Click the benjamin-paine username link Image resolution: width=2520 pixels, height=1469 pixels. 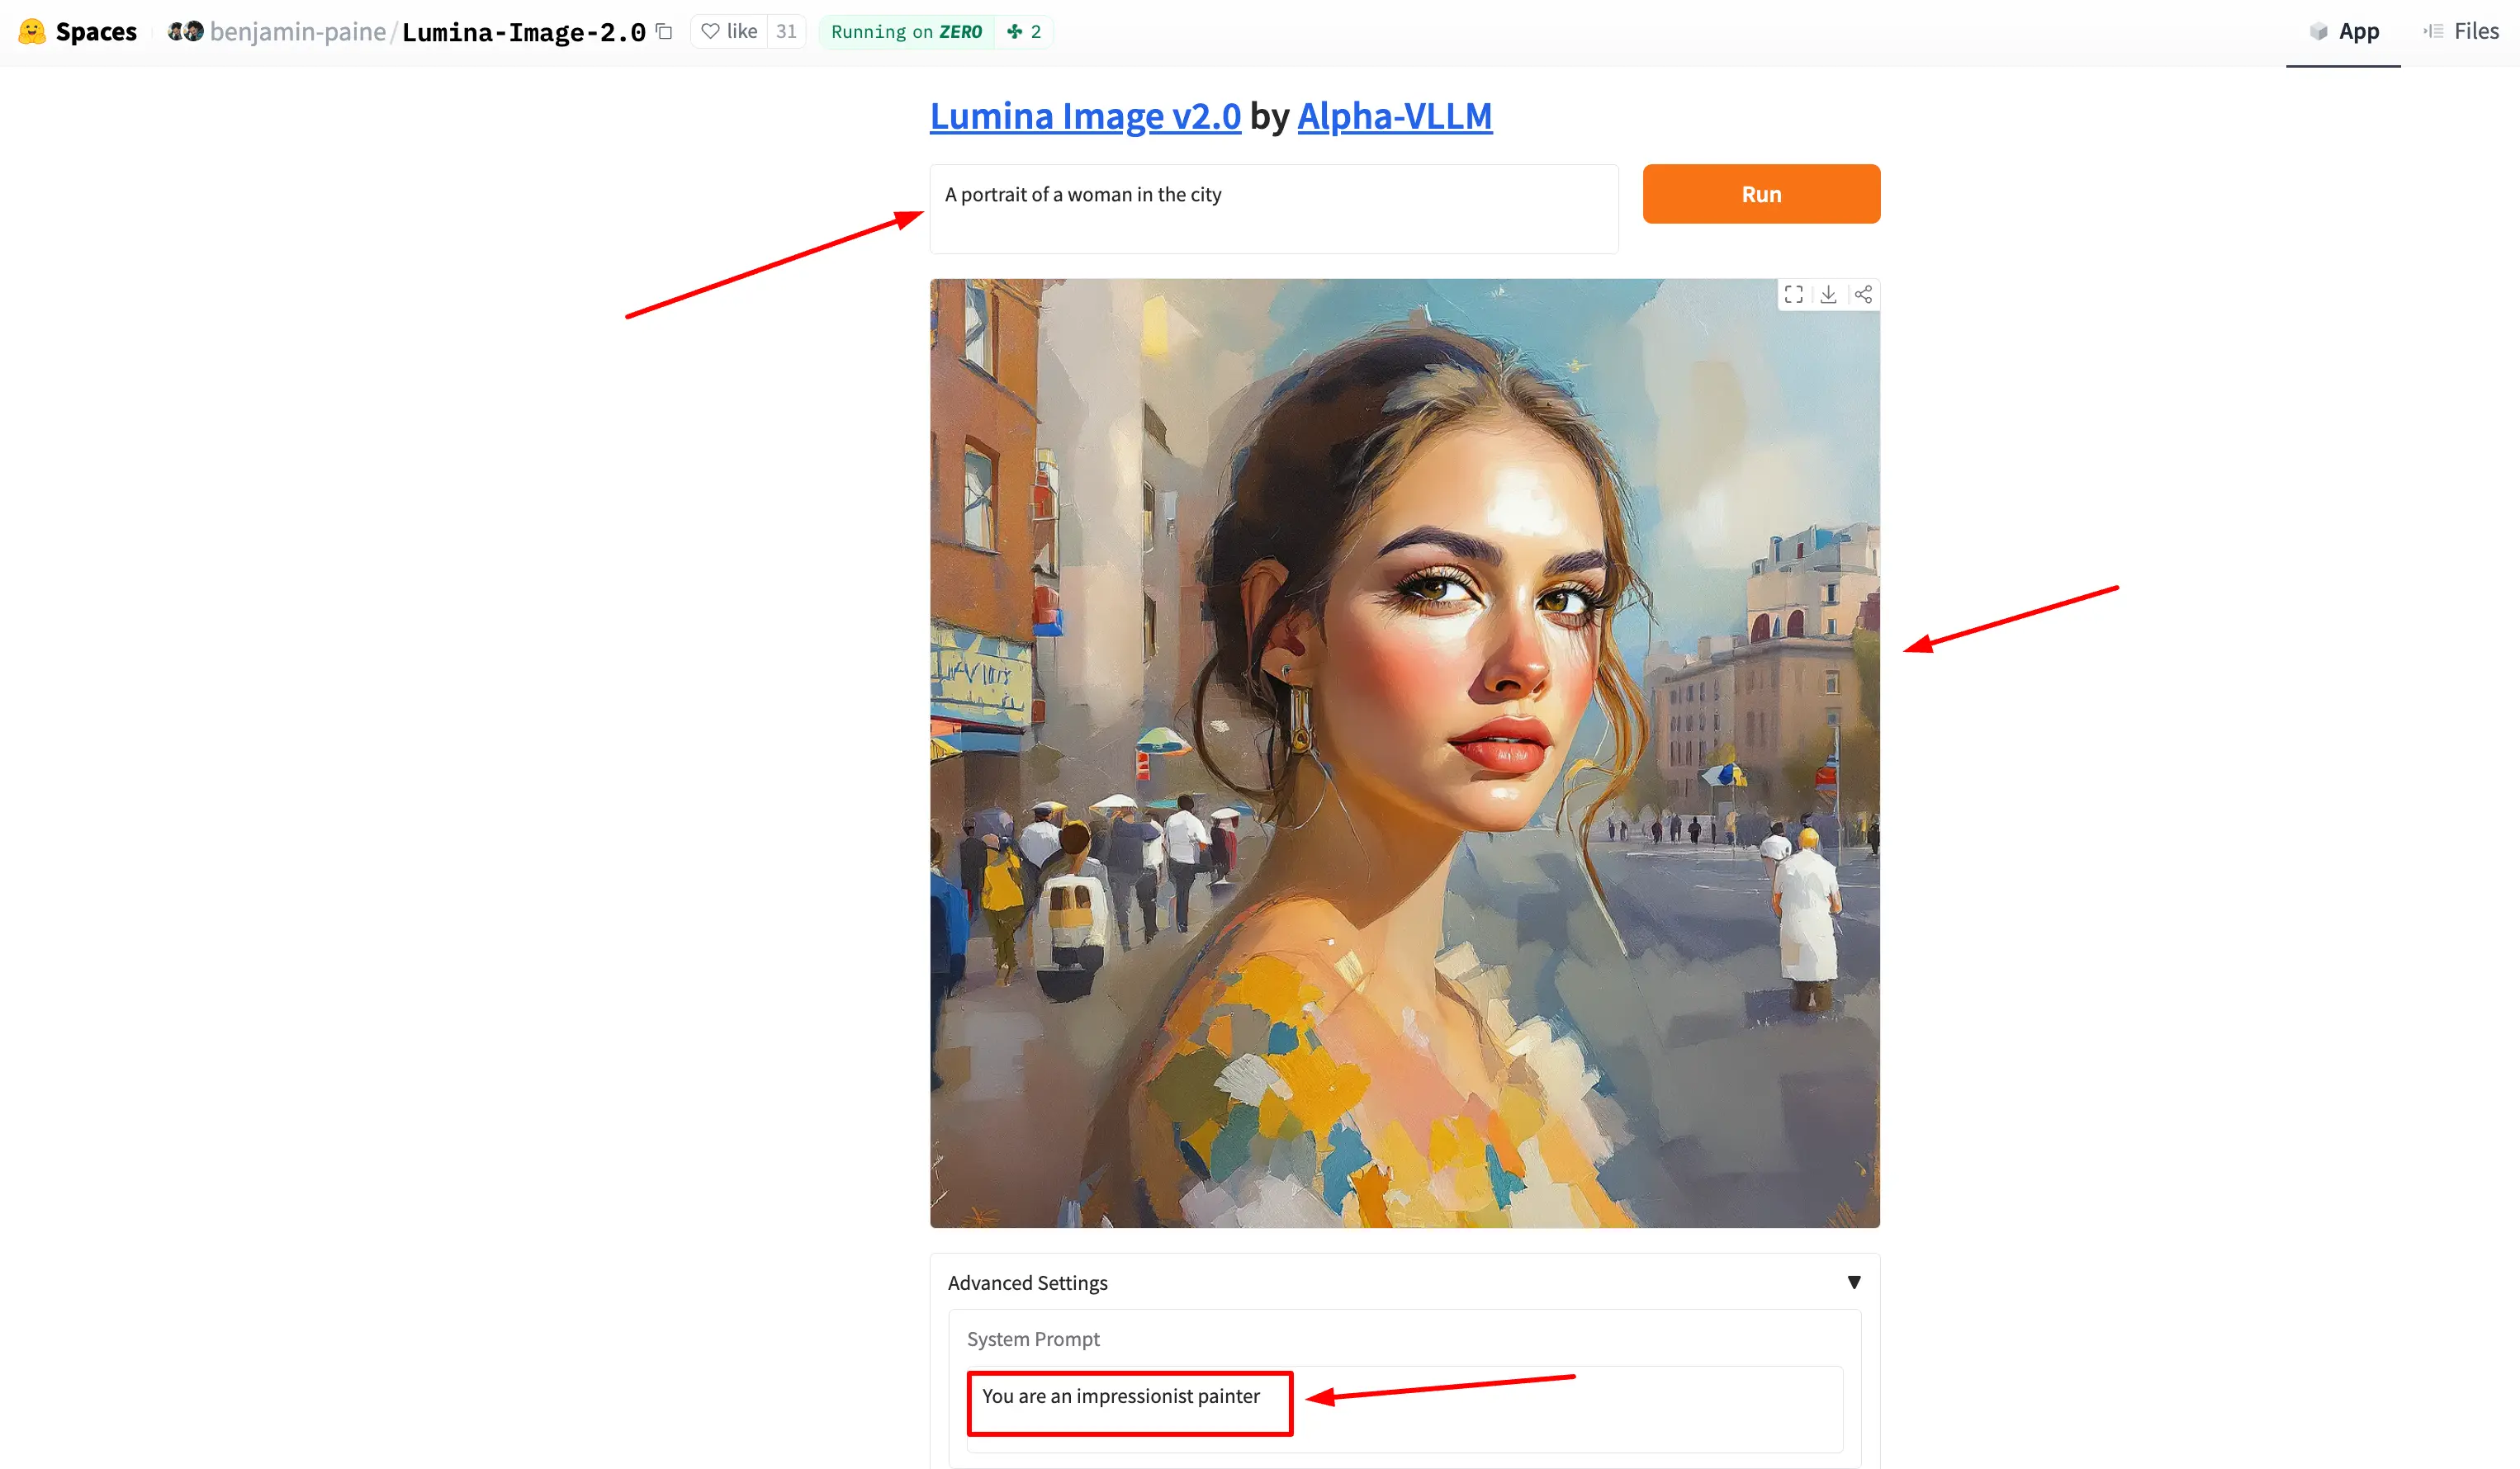297,32
